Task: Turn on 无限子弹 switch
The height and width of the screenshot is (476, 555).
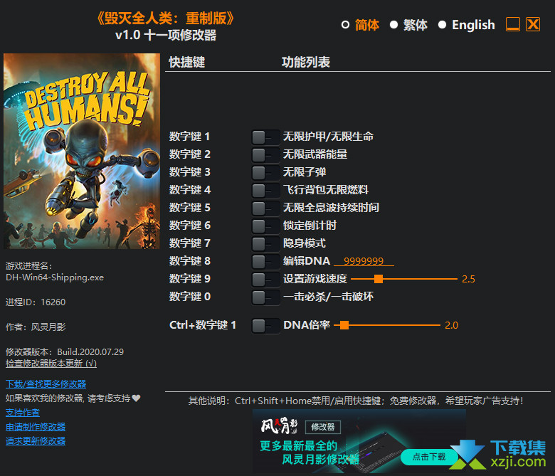Action: point(265,173)
